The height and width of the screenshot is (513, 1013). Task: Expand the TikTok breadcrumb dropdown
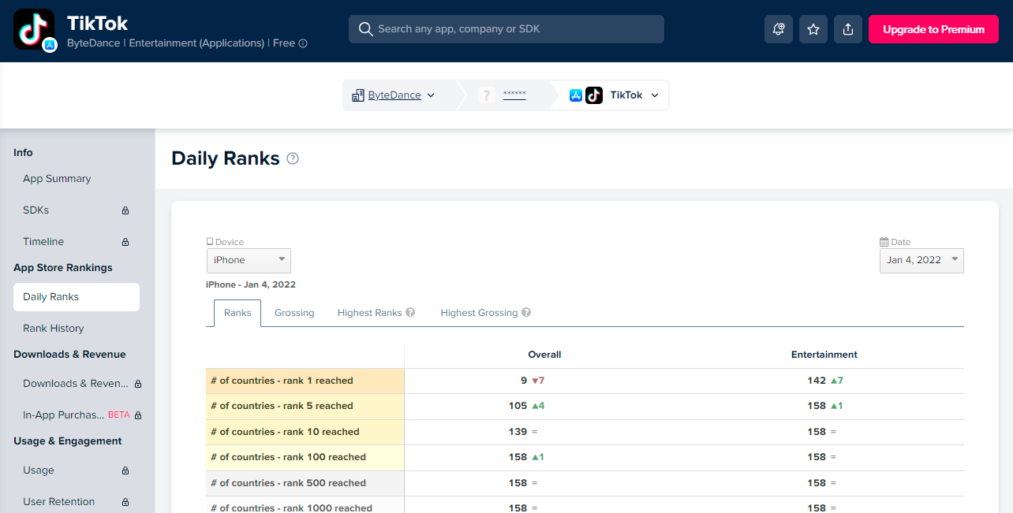click(x=655, y=95)
